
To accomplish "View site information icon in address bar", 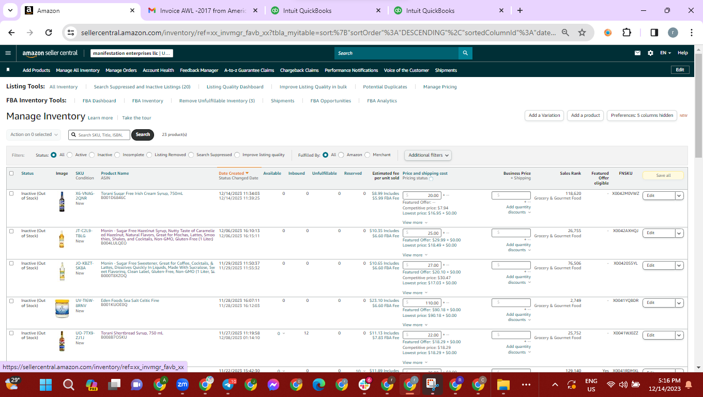I will (x=71, y=33).
